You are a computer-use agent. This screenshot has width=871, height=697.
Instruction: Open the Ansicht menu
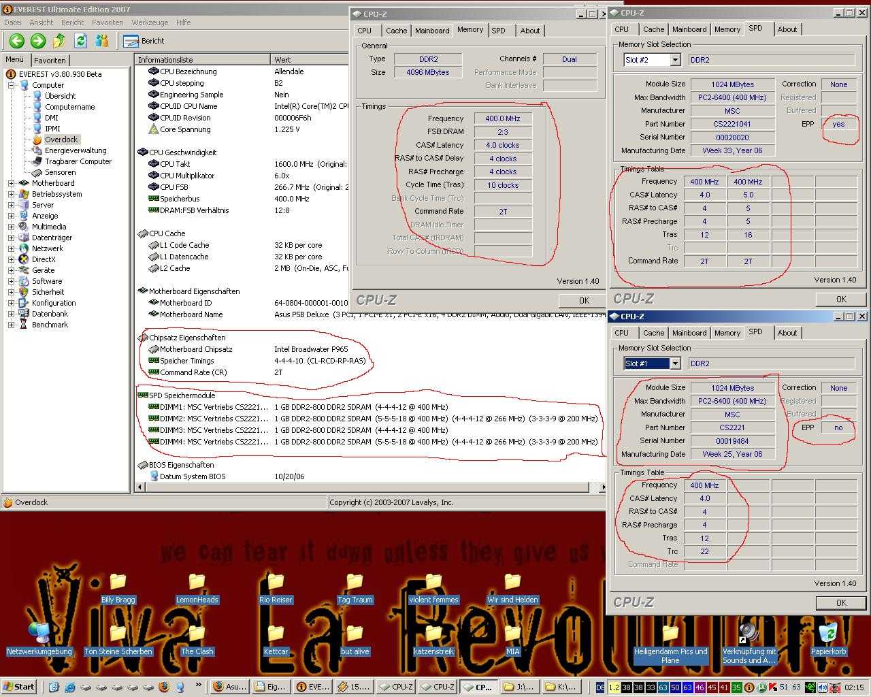click(x=41, y=22)
